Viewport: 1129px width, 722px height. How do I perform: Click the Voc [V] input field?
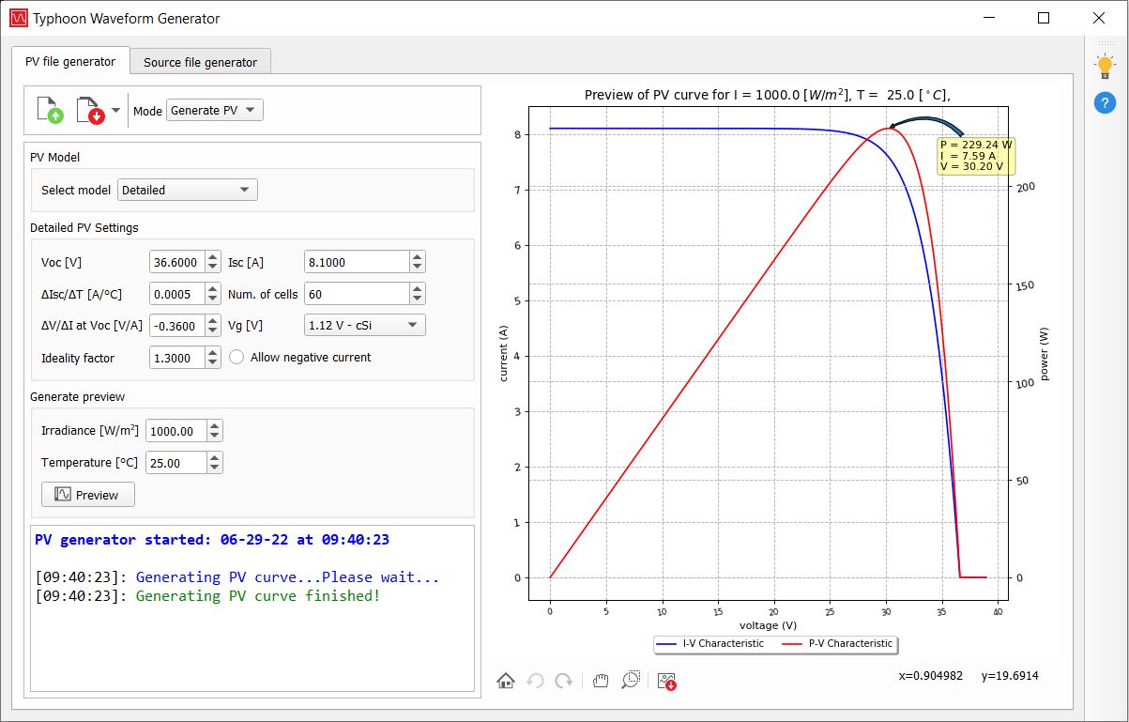click(176, 263)
